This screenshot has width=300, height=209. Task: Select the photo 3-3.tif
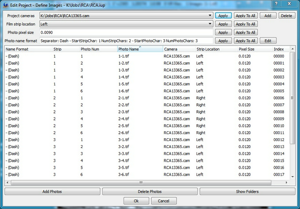point(123,154)
